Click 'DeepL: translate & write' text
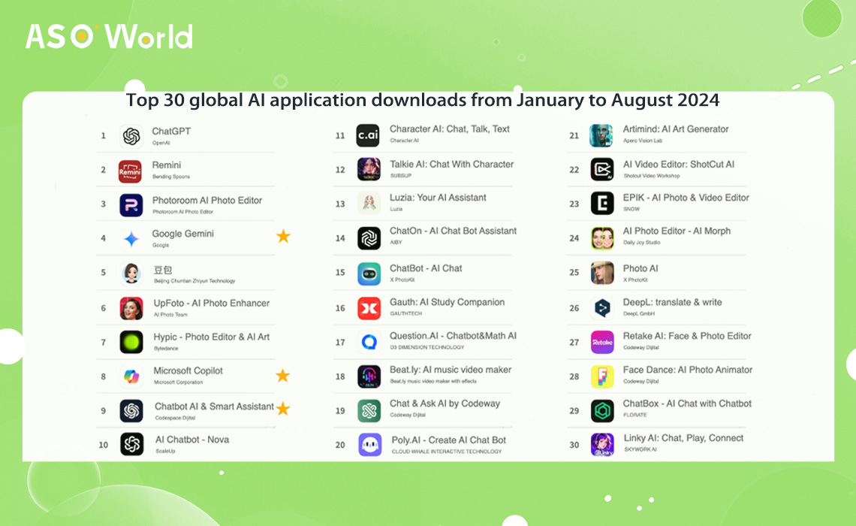The height and width of the screenshot is (526, 856). point(673,302)
